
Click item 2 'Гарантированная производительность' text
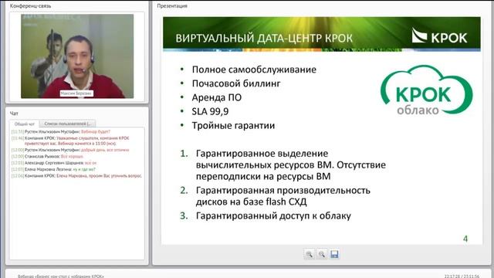[283, 196]
